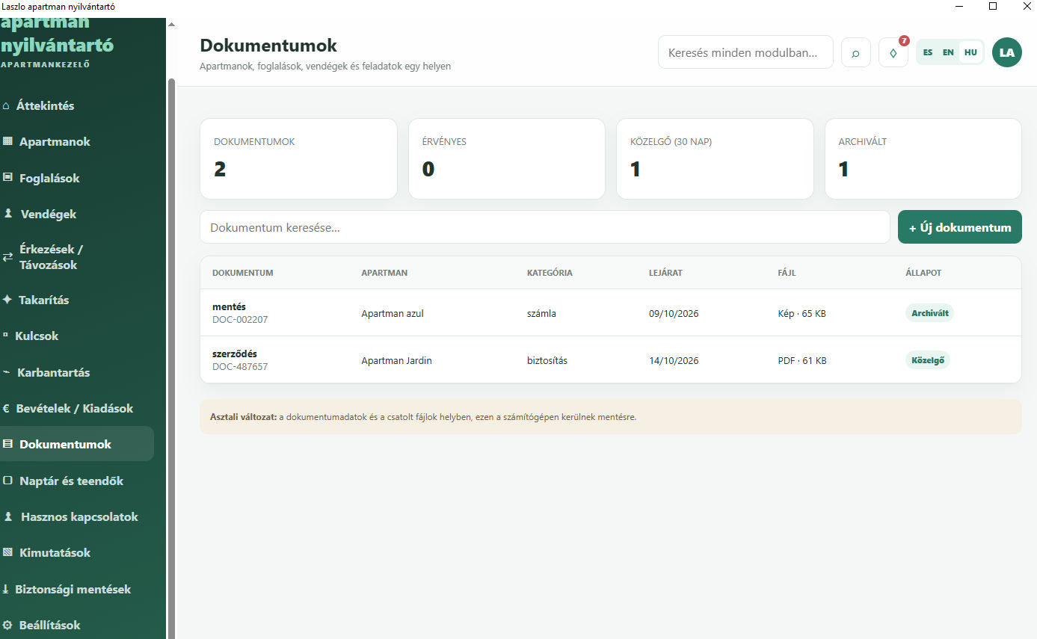Focus the Dokumentum keresése field
Image resolution: width=1037 pixels, height=639 pixels.
(545, 227)
